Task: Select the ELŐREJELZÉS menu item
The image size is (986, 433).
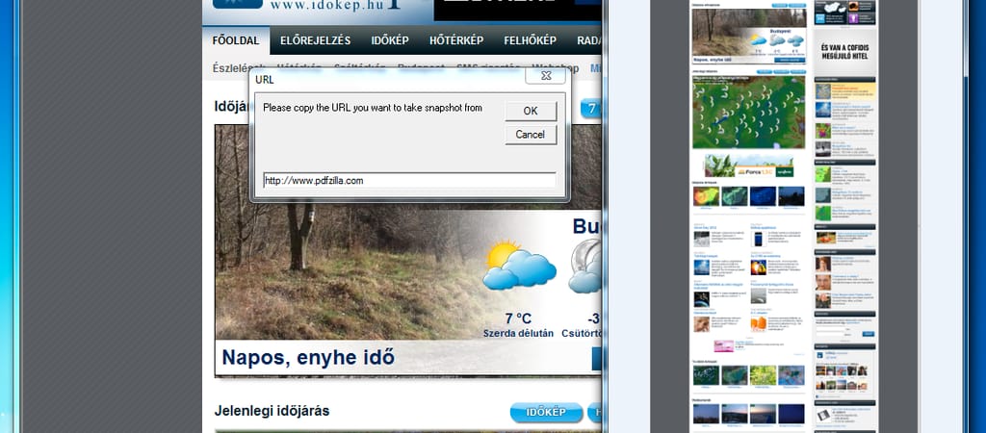Action: click(315, 40)
